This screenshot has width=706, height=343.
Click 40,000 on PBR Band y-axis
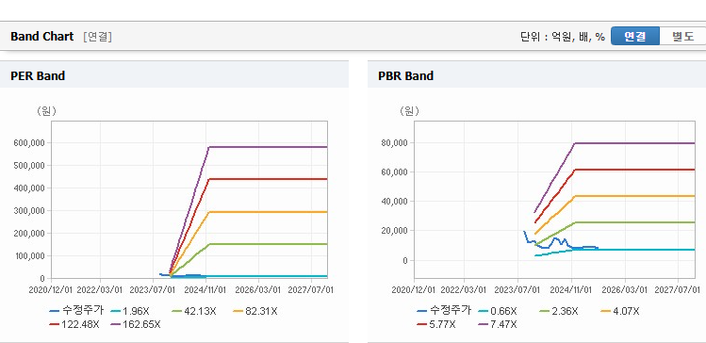[395, 202]
